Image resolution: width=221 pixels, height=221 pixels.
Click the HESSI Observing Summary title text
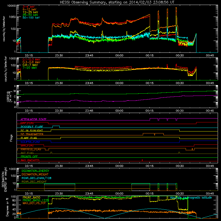click(x=117, y=2)
